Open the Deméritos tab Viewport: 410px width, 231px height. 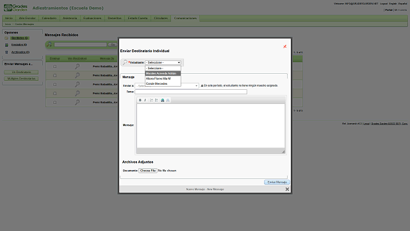click(x=115, y=19)
